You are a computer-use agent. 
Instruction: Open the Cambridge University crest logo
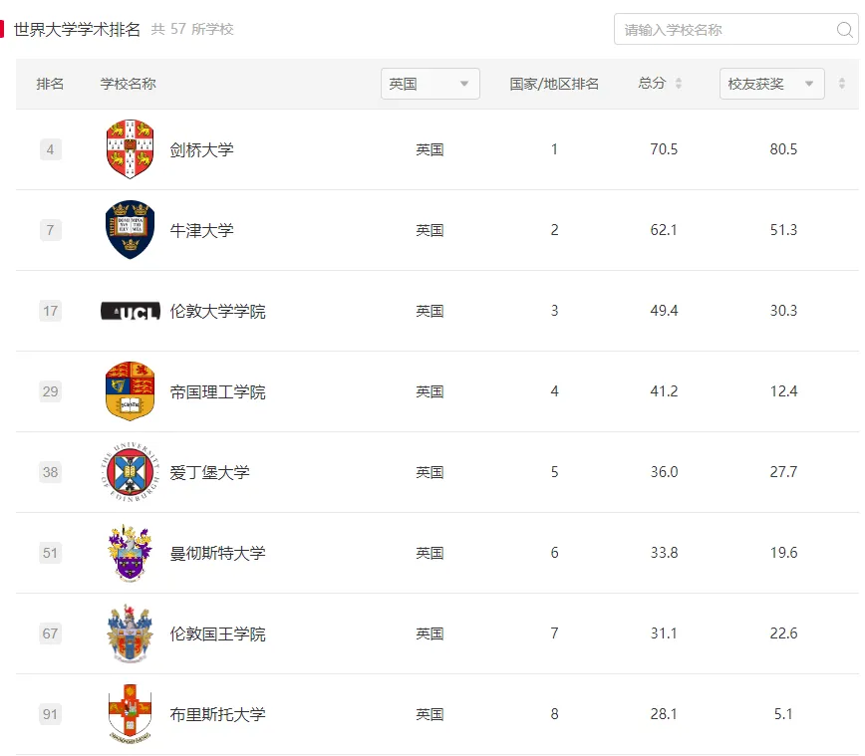[130, 148]
